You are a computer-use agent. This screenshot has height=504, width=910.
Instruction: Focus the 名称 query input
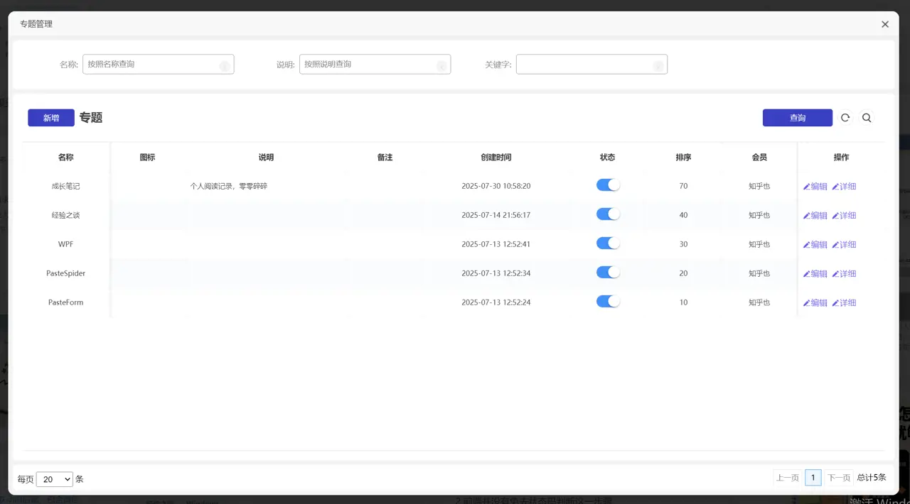click(158, 64)
